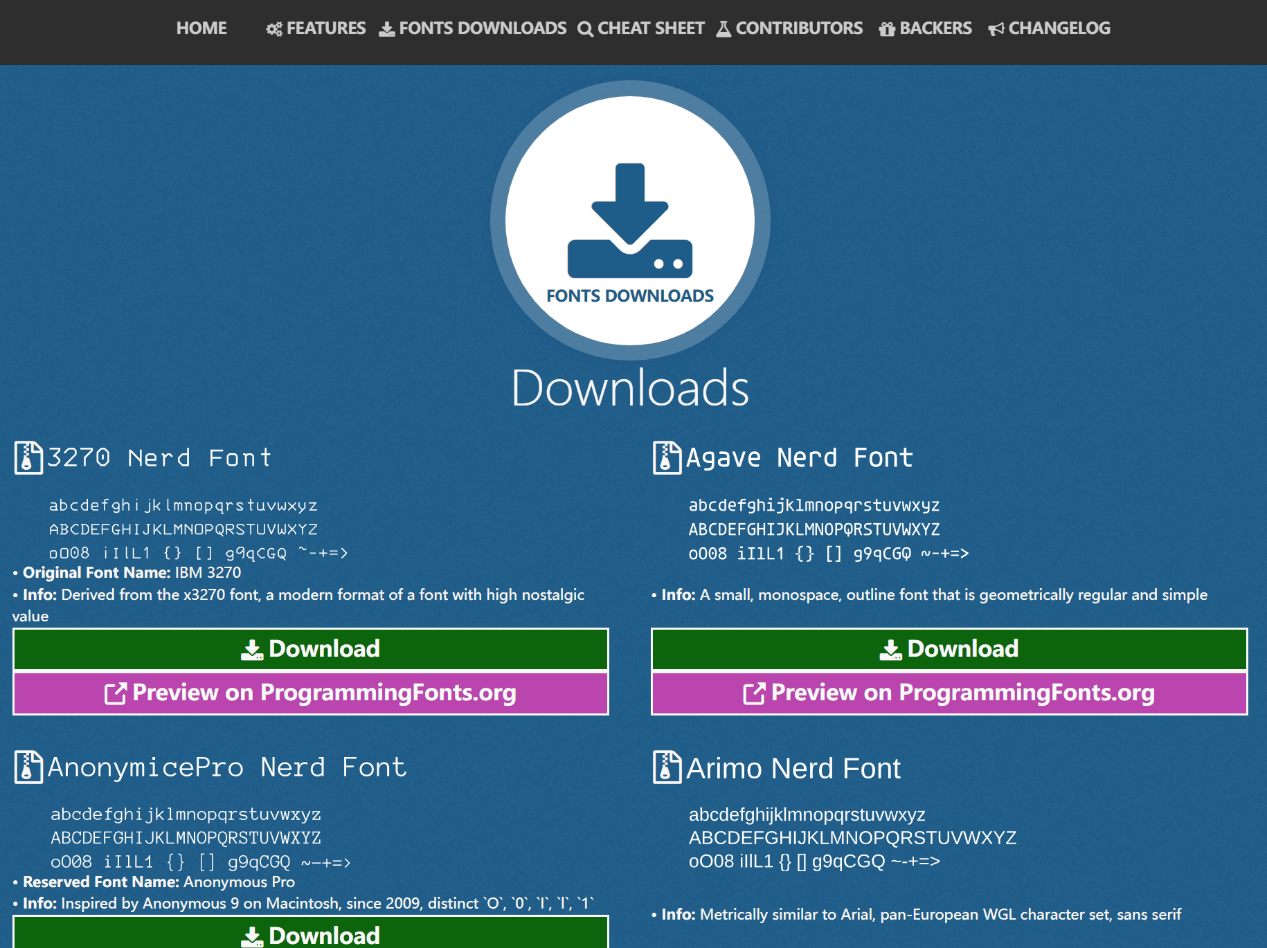Click the zip icon beside AnonymicePro Nerd Font
The image size is (1267, 948).
tap(28, 767)
